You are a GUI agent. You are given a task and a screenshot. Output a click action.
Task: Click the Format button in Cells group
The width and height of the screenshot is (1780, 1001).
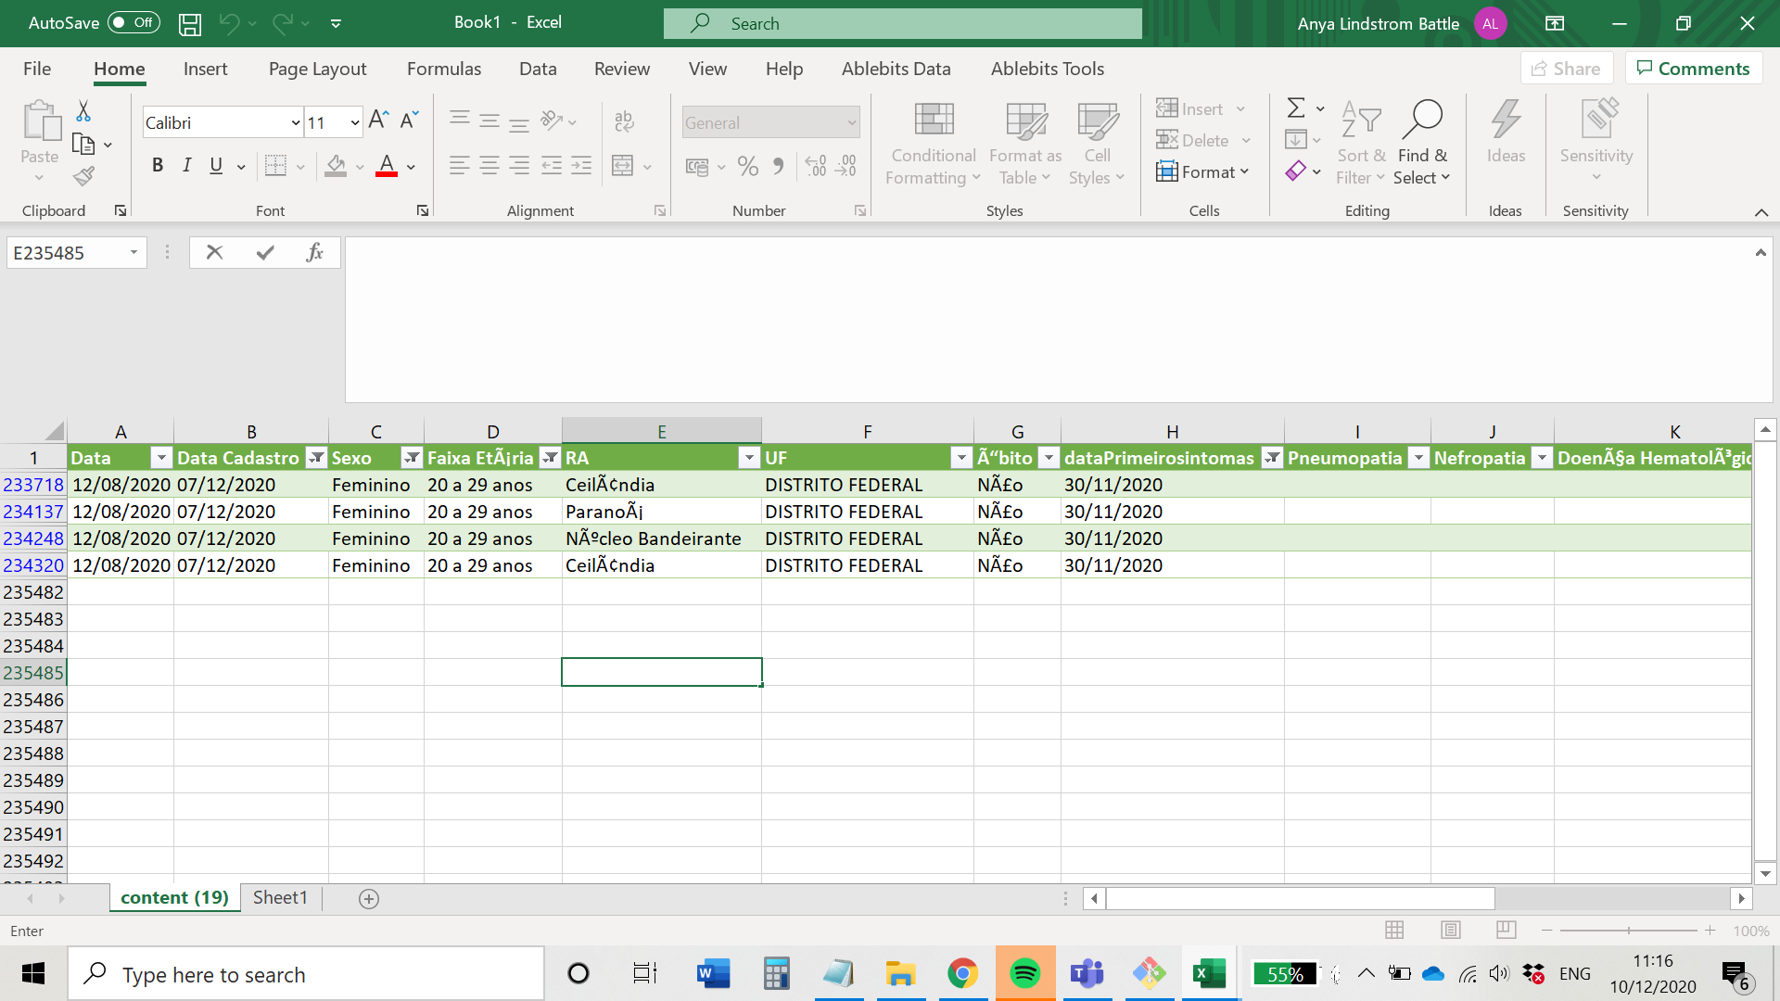1203,171
